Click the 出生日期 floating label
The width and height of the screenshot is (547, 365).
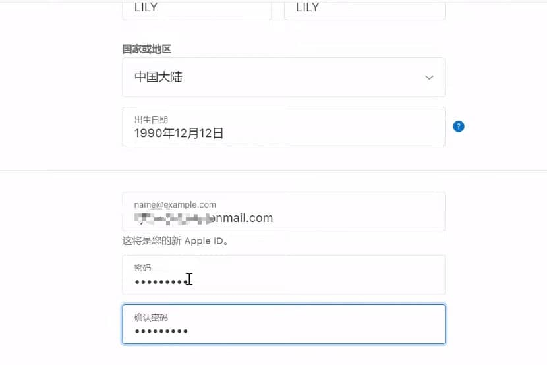point(151,120)
